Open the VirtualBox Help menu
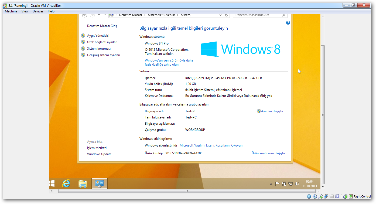This screenshot has height=204, width=376. point(51,11)
